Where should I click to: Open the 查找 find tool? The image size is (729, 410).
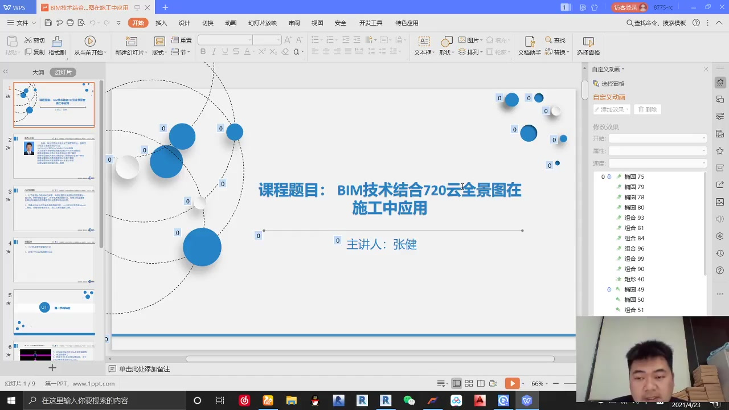point(555,40)
